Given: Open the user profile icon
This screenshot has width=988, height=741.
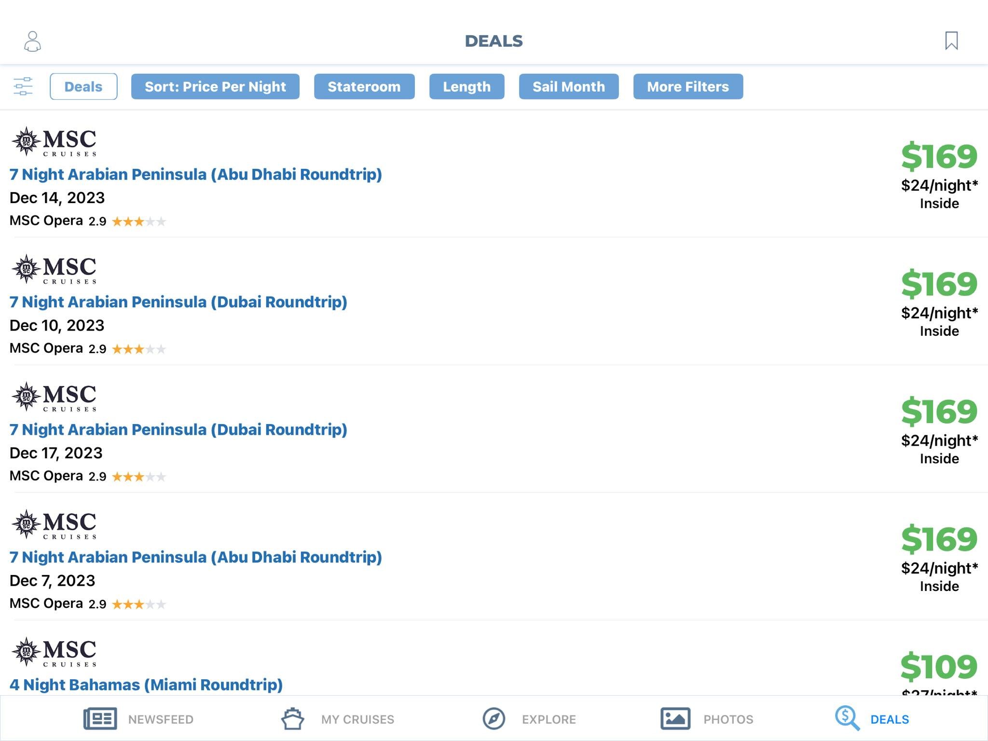Looking at the screenshot, I should point(32,41).
